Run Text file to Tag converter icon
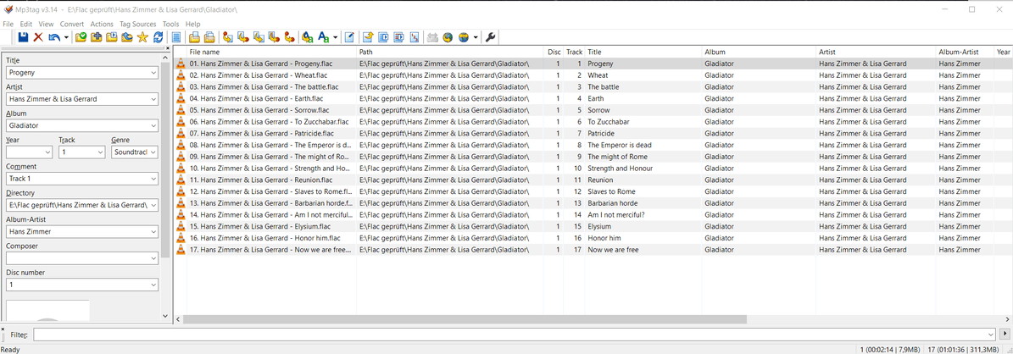This screenshot has height=354, width=1013. click(x=274, y=37)
